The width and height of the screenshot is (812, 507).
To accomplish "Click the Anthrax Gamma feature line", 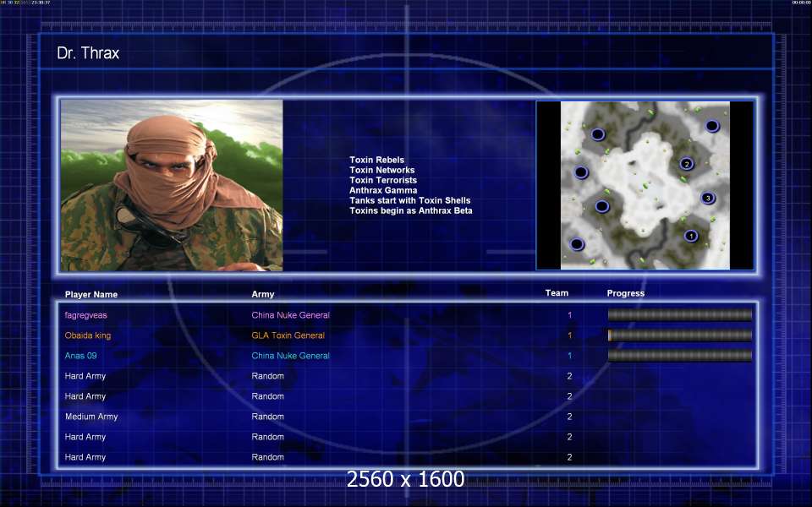I will (x=382, y=190).
